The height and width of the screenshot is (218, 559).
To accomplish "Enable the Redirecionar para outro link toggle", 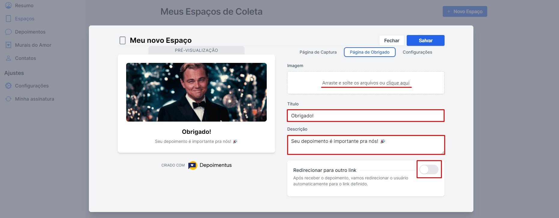I will (x=429, y=169).
